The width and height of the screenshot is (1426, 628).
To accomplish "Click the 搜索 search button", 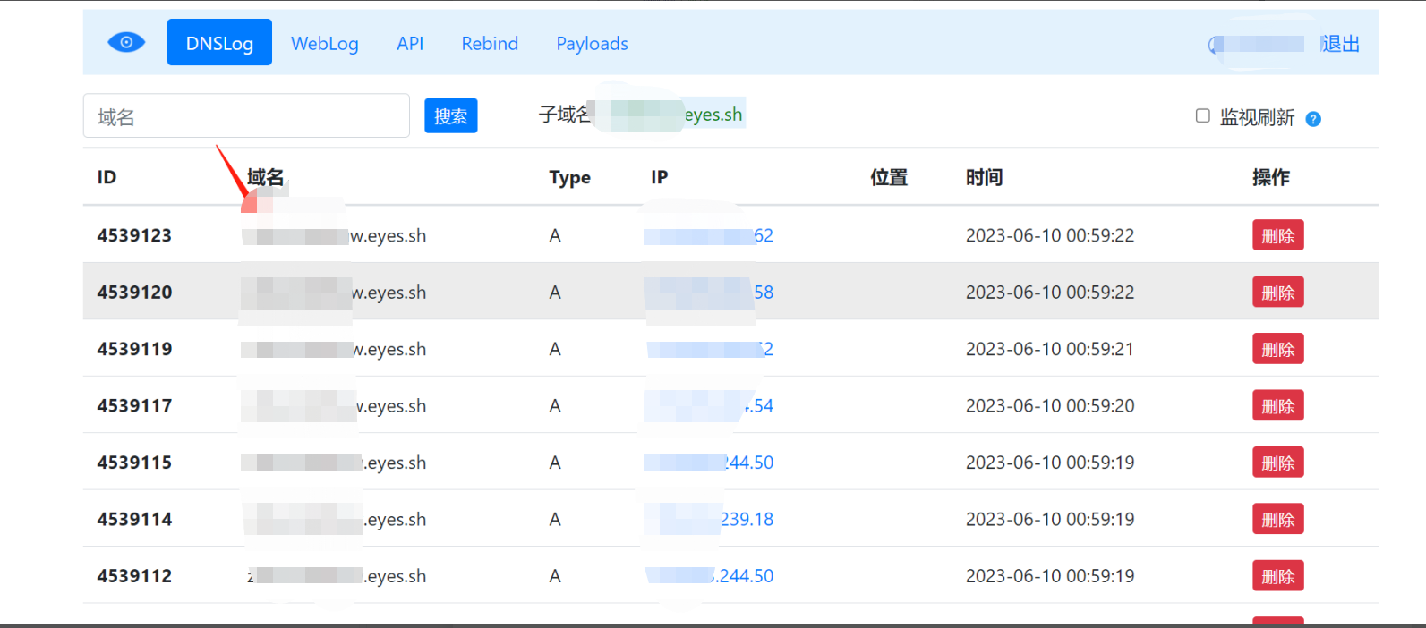I will (451, 115).
